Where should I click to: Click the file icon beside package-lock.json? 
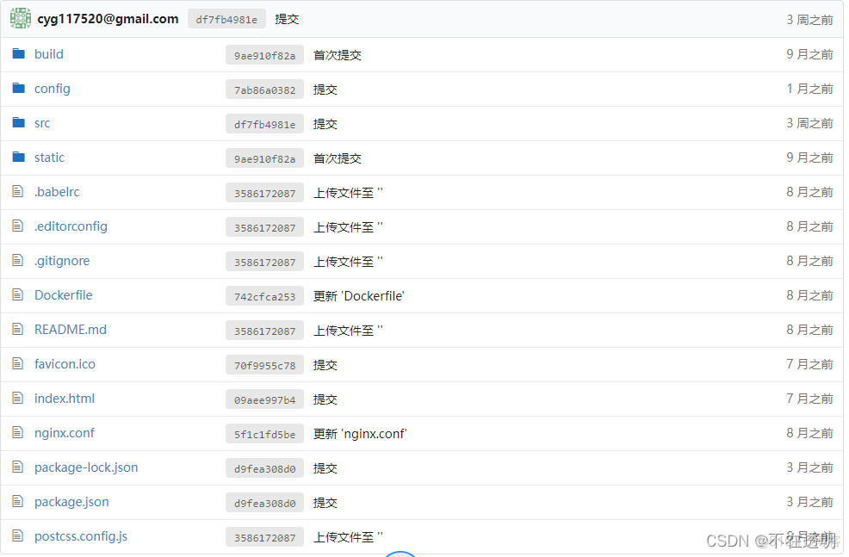[18, 467]
